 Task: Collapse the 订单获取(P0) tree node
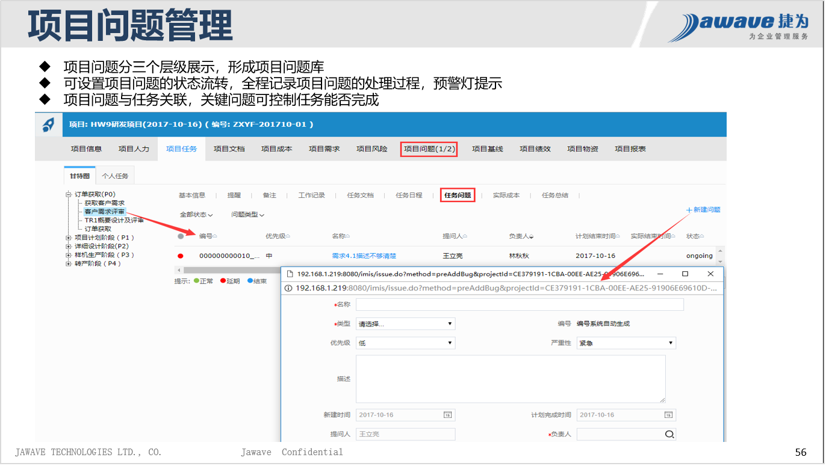[69, 195]
